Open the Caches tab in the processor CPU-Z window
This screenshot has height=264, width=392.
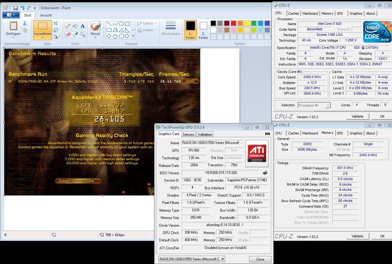[293, 13]
